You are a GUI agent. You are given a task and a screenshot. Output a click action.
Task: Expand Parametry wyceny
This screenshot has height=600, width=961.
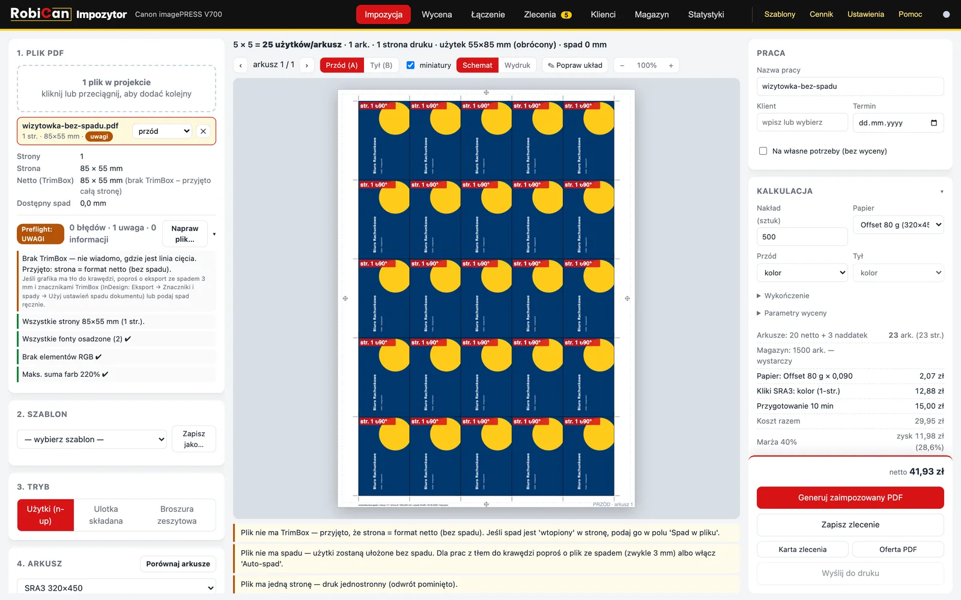click(x=792, y=313)
